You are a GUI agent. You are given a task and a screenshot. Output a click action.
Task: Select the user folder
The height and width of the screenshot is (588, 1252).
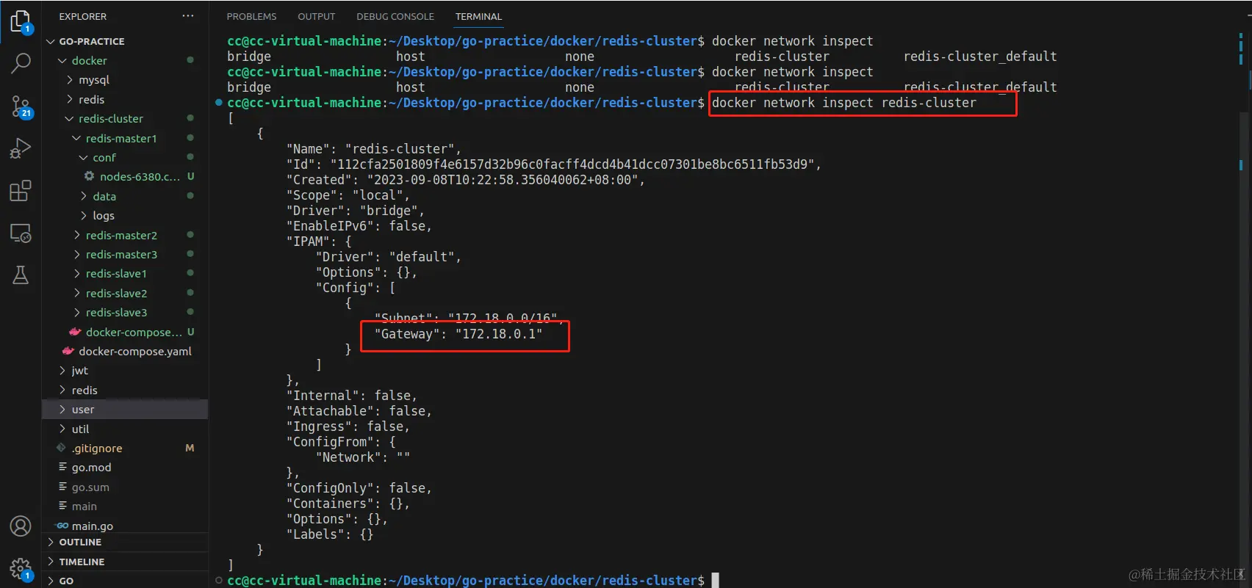click(125, 409)
